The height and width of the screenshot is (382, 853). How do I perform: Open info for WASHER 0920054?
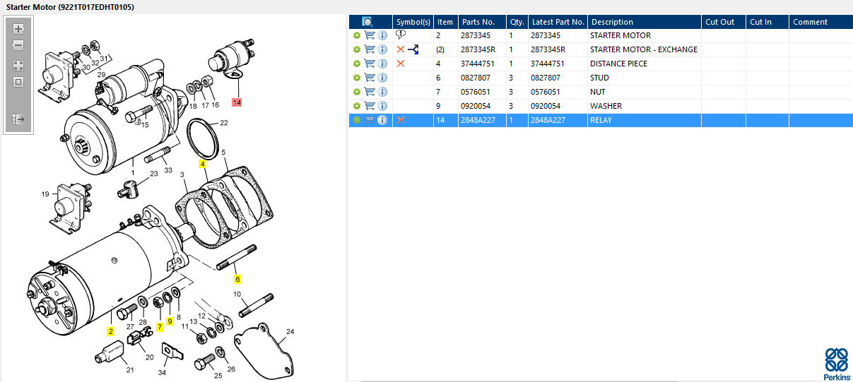(382, 106)
